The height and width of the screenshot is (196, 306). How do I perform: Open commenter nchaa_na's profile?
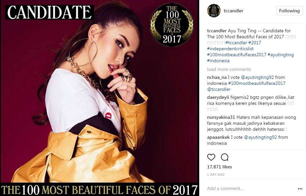[x=217, y=78]
